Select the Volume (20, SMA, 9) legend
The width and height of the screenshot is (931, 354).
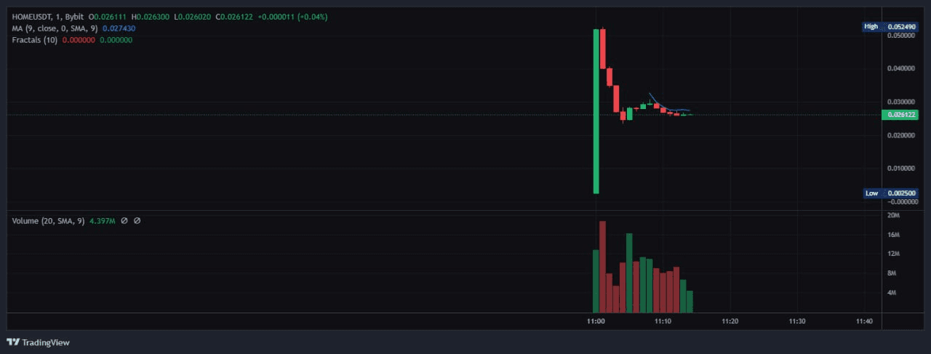pos(48,220)
